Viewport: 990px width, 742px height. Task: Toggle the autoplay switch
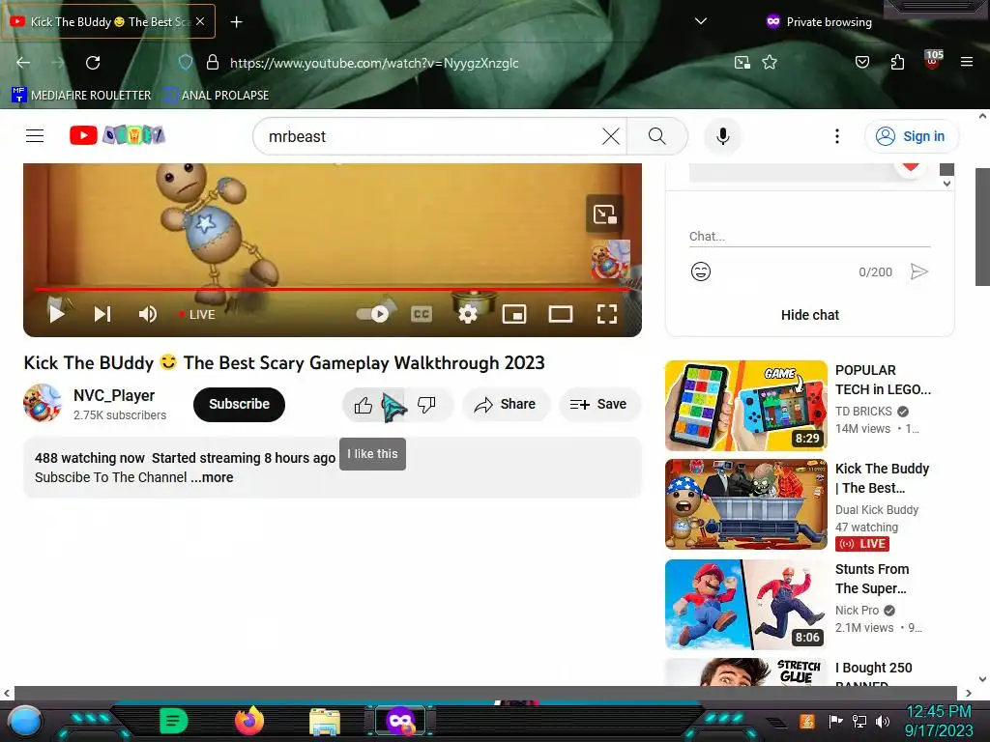(x=372, y=314)
